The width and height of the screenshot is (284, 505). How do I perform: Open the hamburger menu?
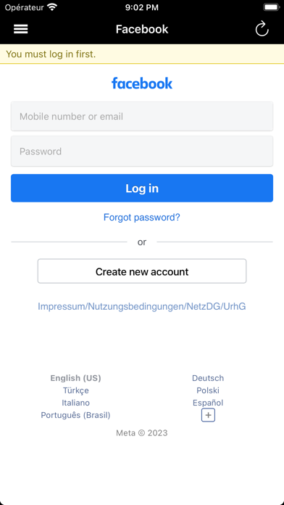point(20,29)
